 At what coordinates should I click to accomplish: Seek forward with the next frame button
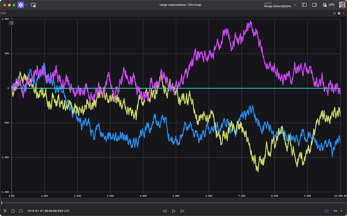tap(182, 211)
